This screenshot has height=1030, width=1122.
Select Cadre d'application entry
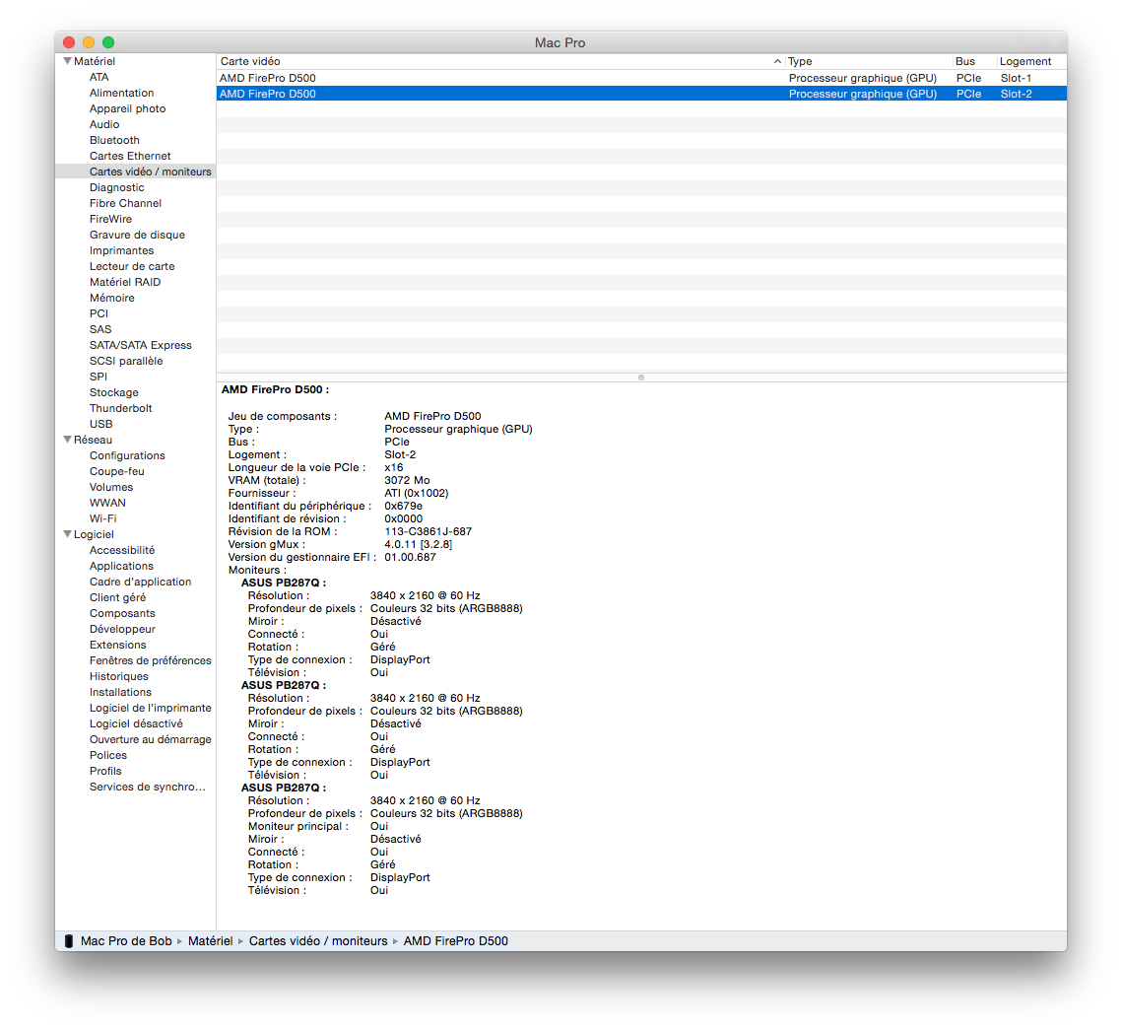click(140, 582)
